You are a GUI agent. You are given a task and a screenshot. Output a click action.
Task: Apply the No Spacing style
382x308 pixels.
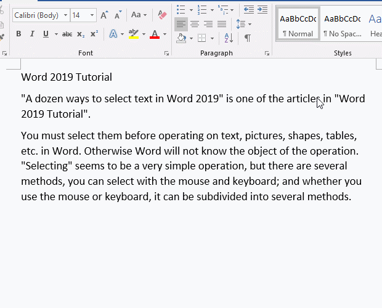[x=343, y=24]
